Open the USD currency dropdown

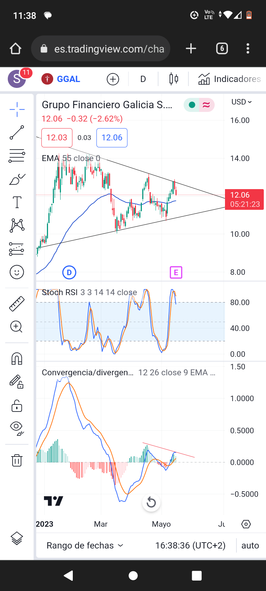[x=242, y=102]
